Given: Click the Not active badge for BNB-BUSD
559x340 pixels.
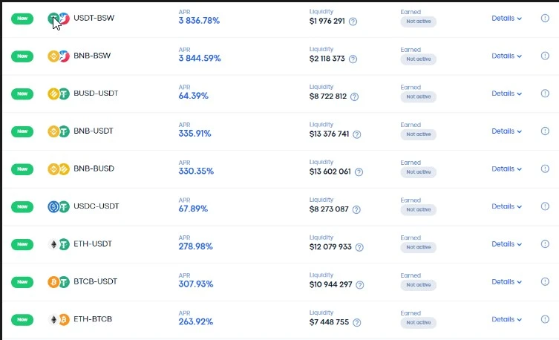Looking at the screenshot, I should pos(419,171).
